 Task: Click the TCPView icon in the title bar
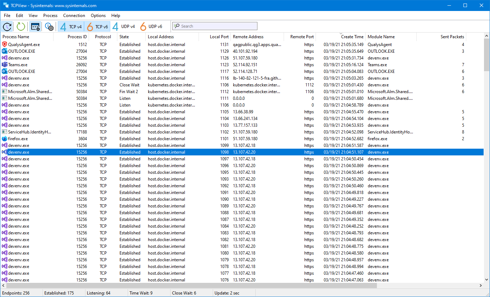point(5,5)
